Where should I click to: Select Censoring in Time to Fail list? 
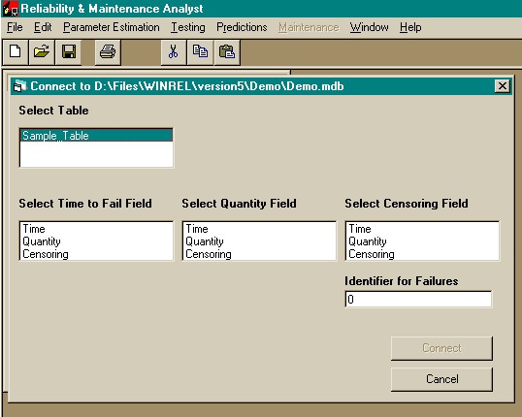[x=96, y=254]
